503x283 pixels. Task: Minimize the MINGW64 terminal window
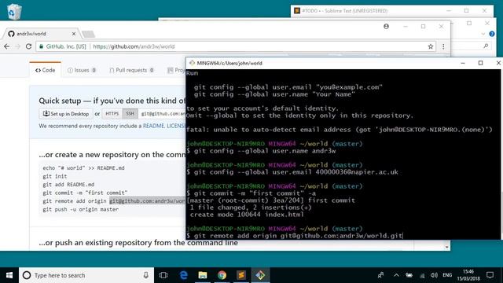463,63
